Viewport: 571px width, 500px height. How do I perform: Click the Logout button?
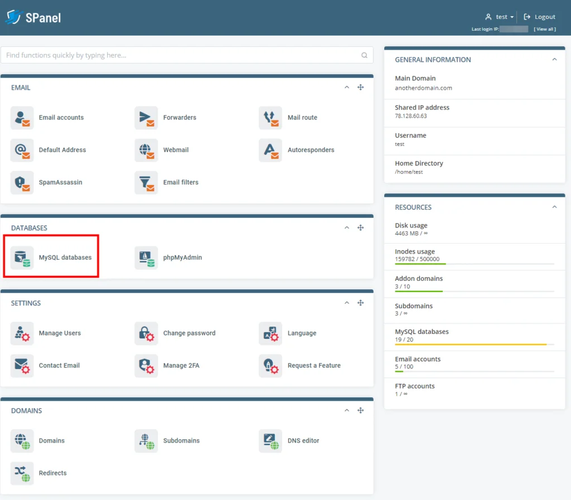pyautogui.click(x=539, y=17)
